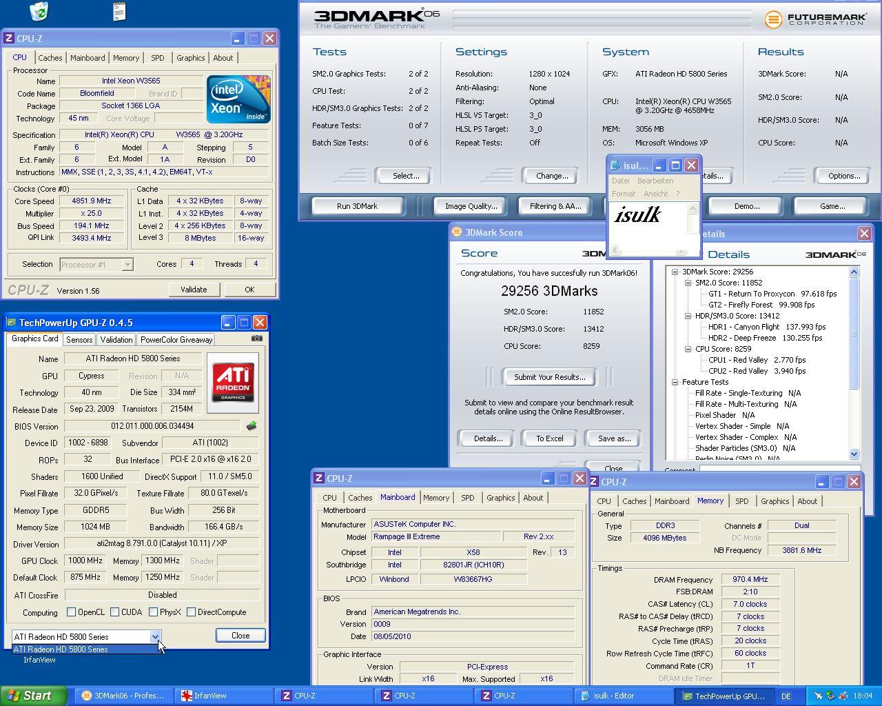Click the Start button
The image size is (882, 706).
[x=34, y=696]
